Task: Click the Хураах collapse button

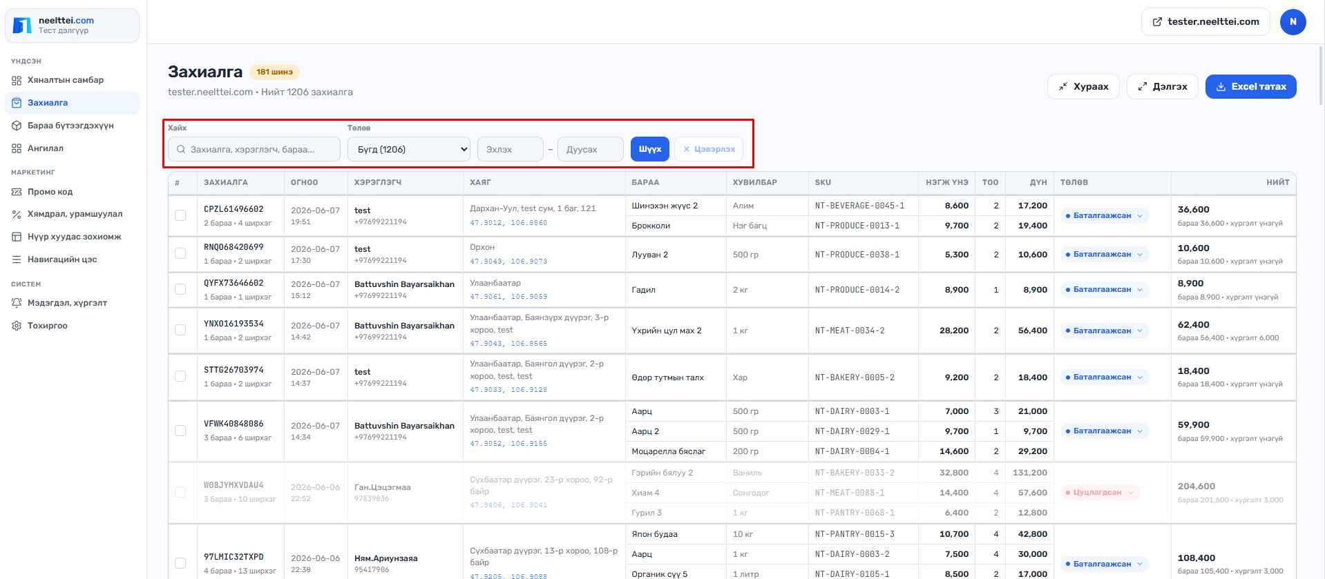Action: pos(1083,87)
